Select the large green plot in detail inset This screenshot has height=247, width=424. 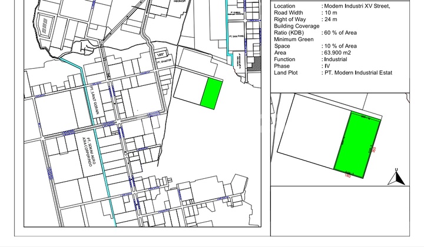[x=357, y=142]
